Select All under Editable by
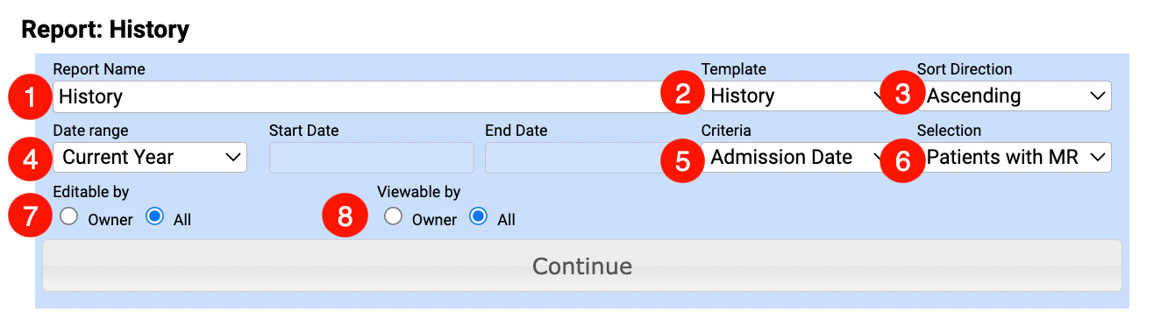Viewport: 1161px width, 333px height. tap(154, 217)
